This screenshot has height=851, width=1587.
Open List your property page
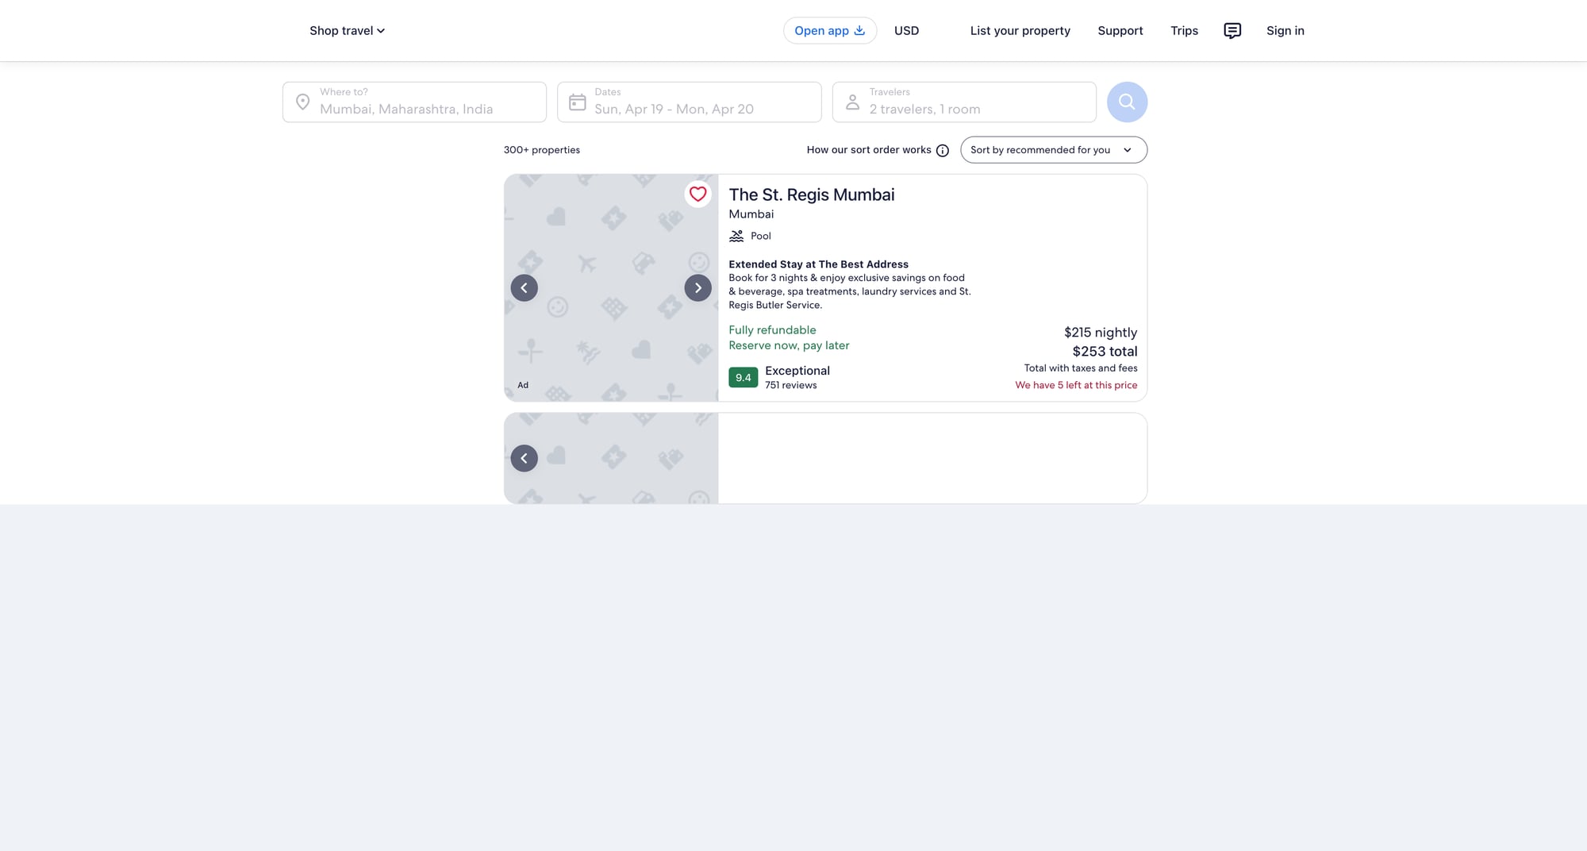(1020, 30)
